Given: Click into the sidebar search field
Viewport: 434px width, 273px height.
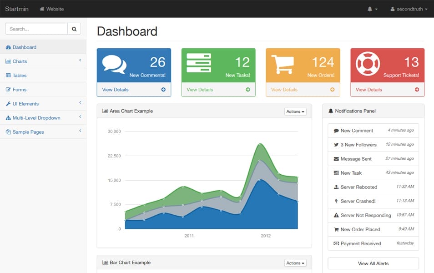Looking at the screenshot, I should click(36, 28).
